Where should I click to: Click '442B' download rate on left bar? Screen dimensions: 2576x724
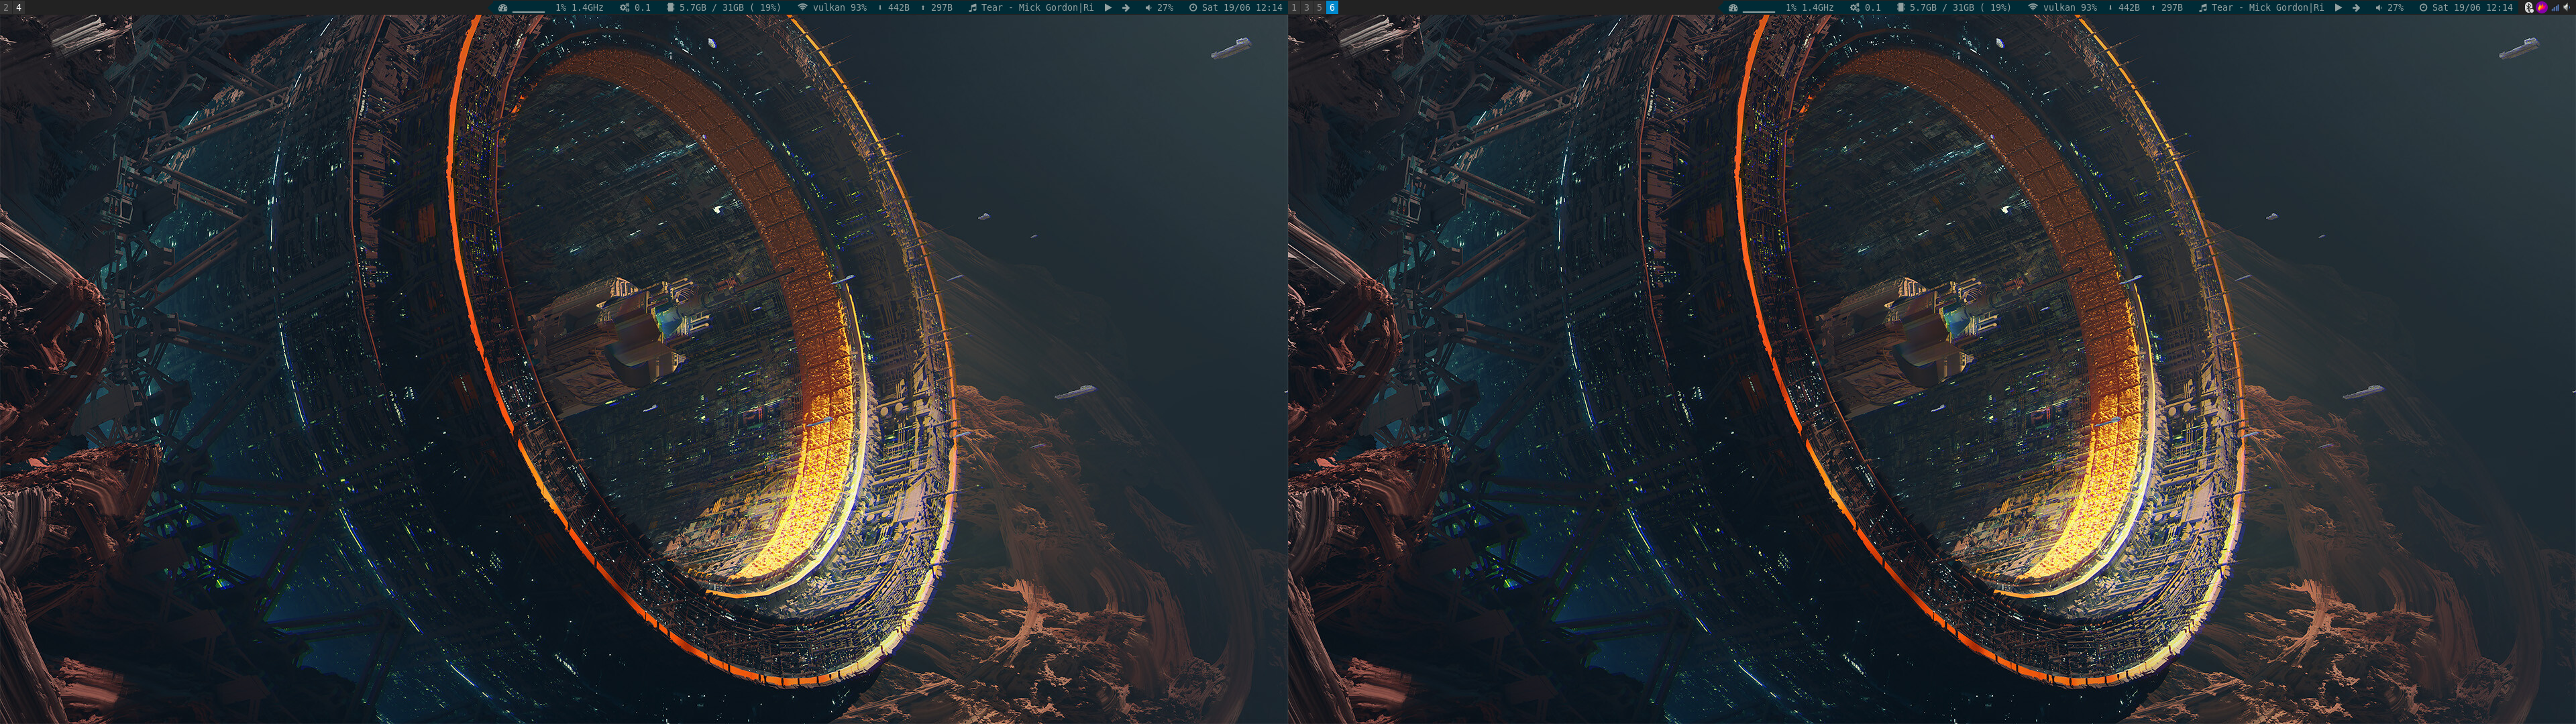[x=899, y=8]
